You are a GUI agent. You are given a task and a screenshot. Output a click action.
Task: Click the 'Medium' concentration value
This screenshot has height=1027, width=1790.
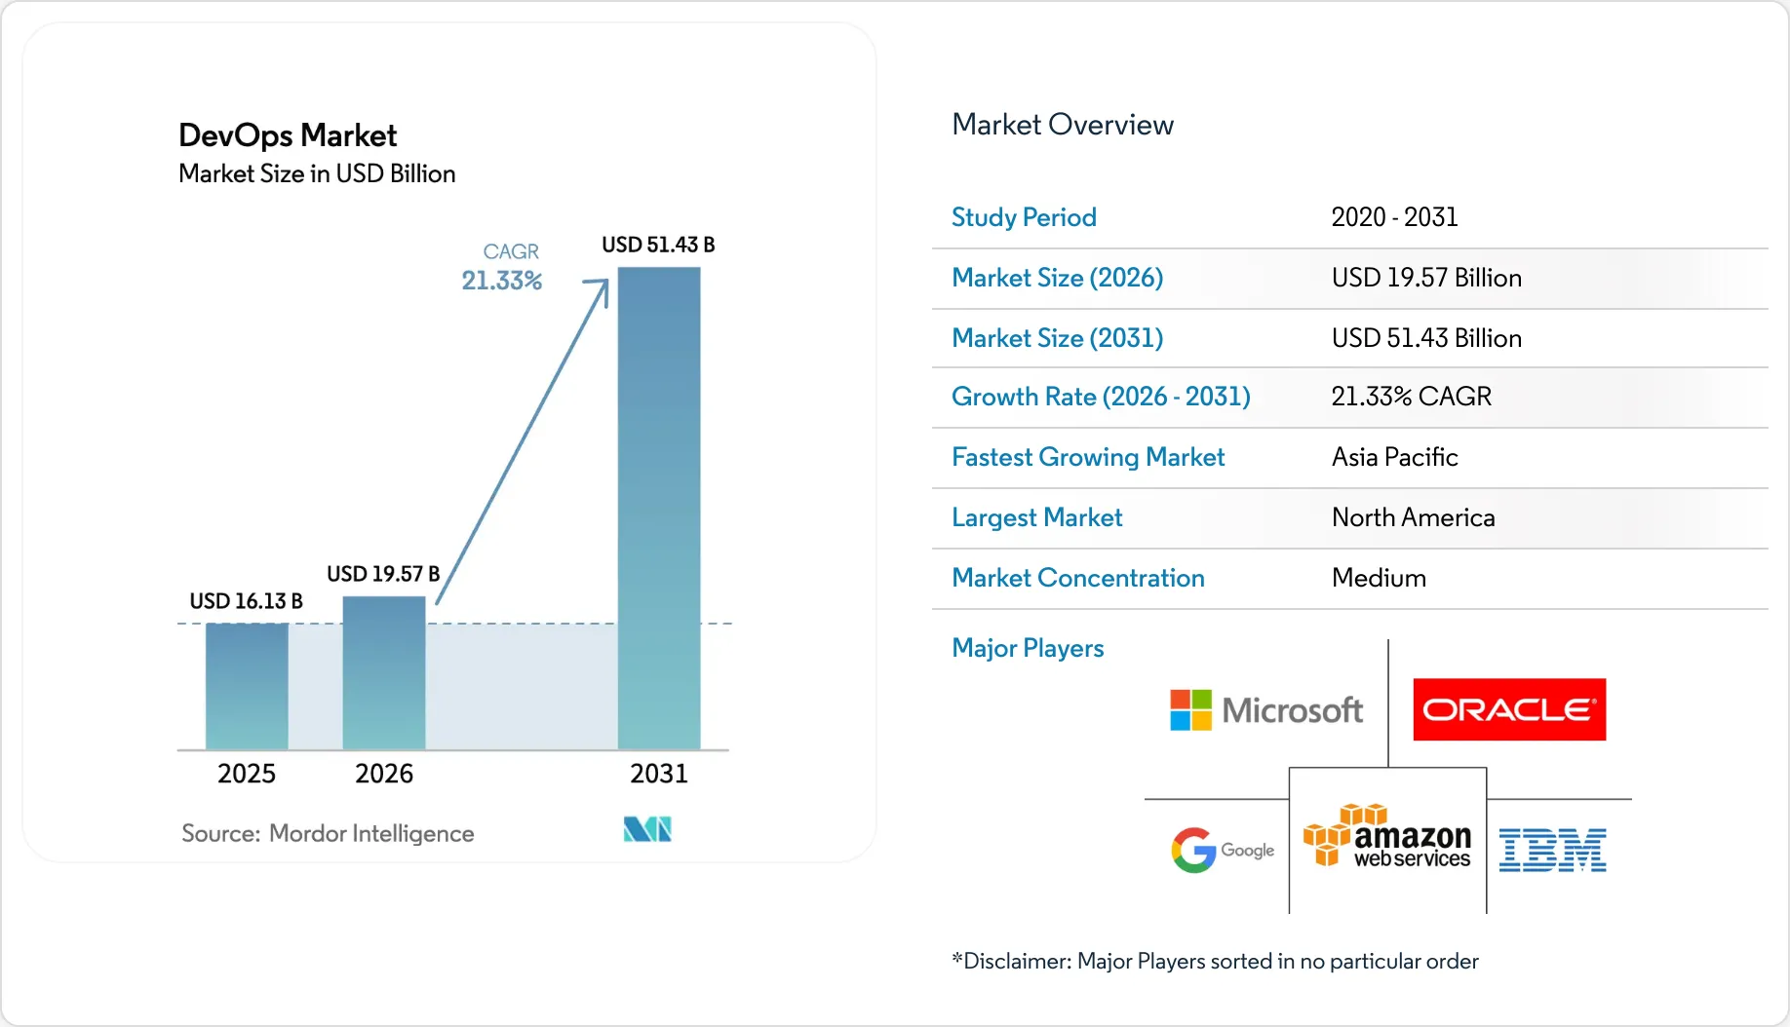coord(1379,578)
